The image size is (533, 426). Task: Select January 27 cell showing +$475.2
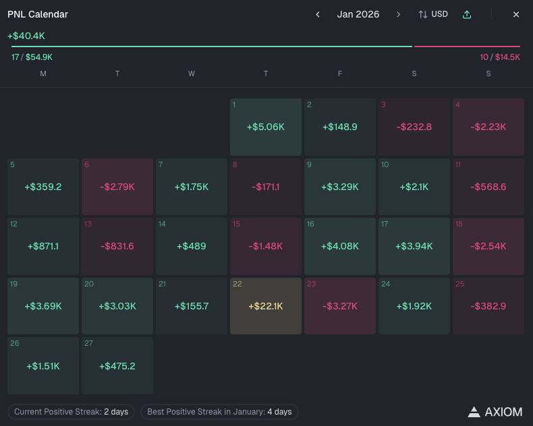(117, 365)
